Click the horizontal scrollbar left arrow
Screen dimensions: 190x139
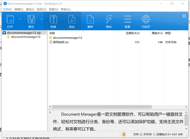click(50, 107)
